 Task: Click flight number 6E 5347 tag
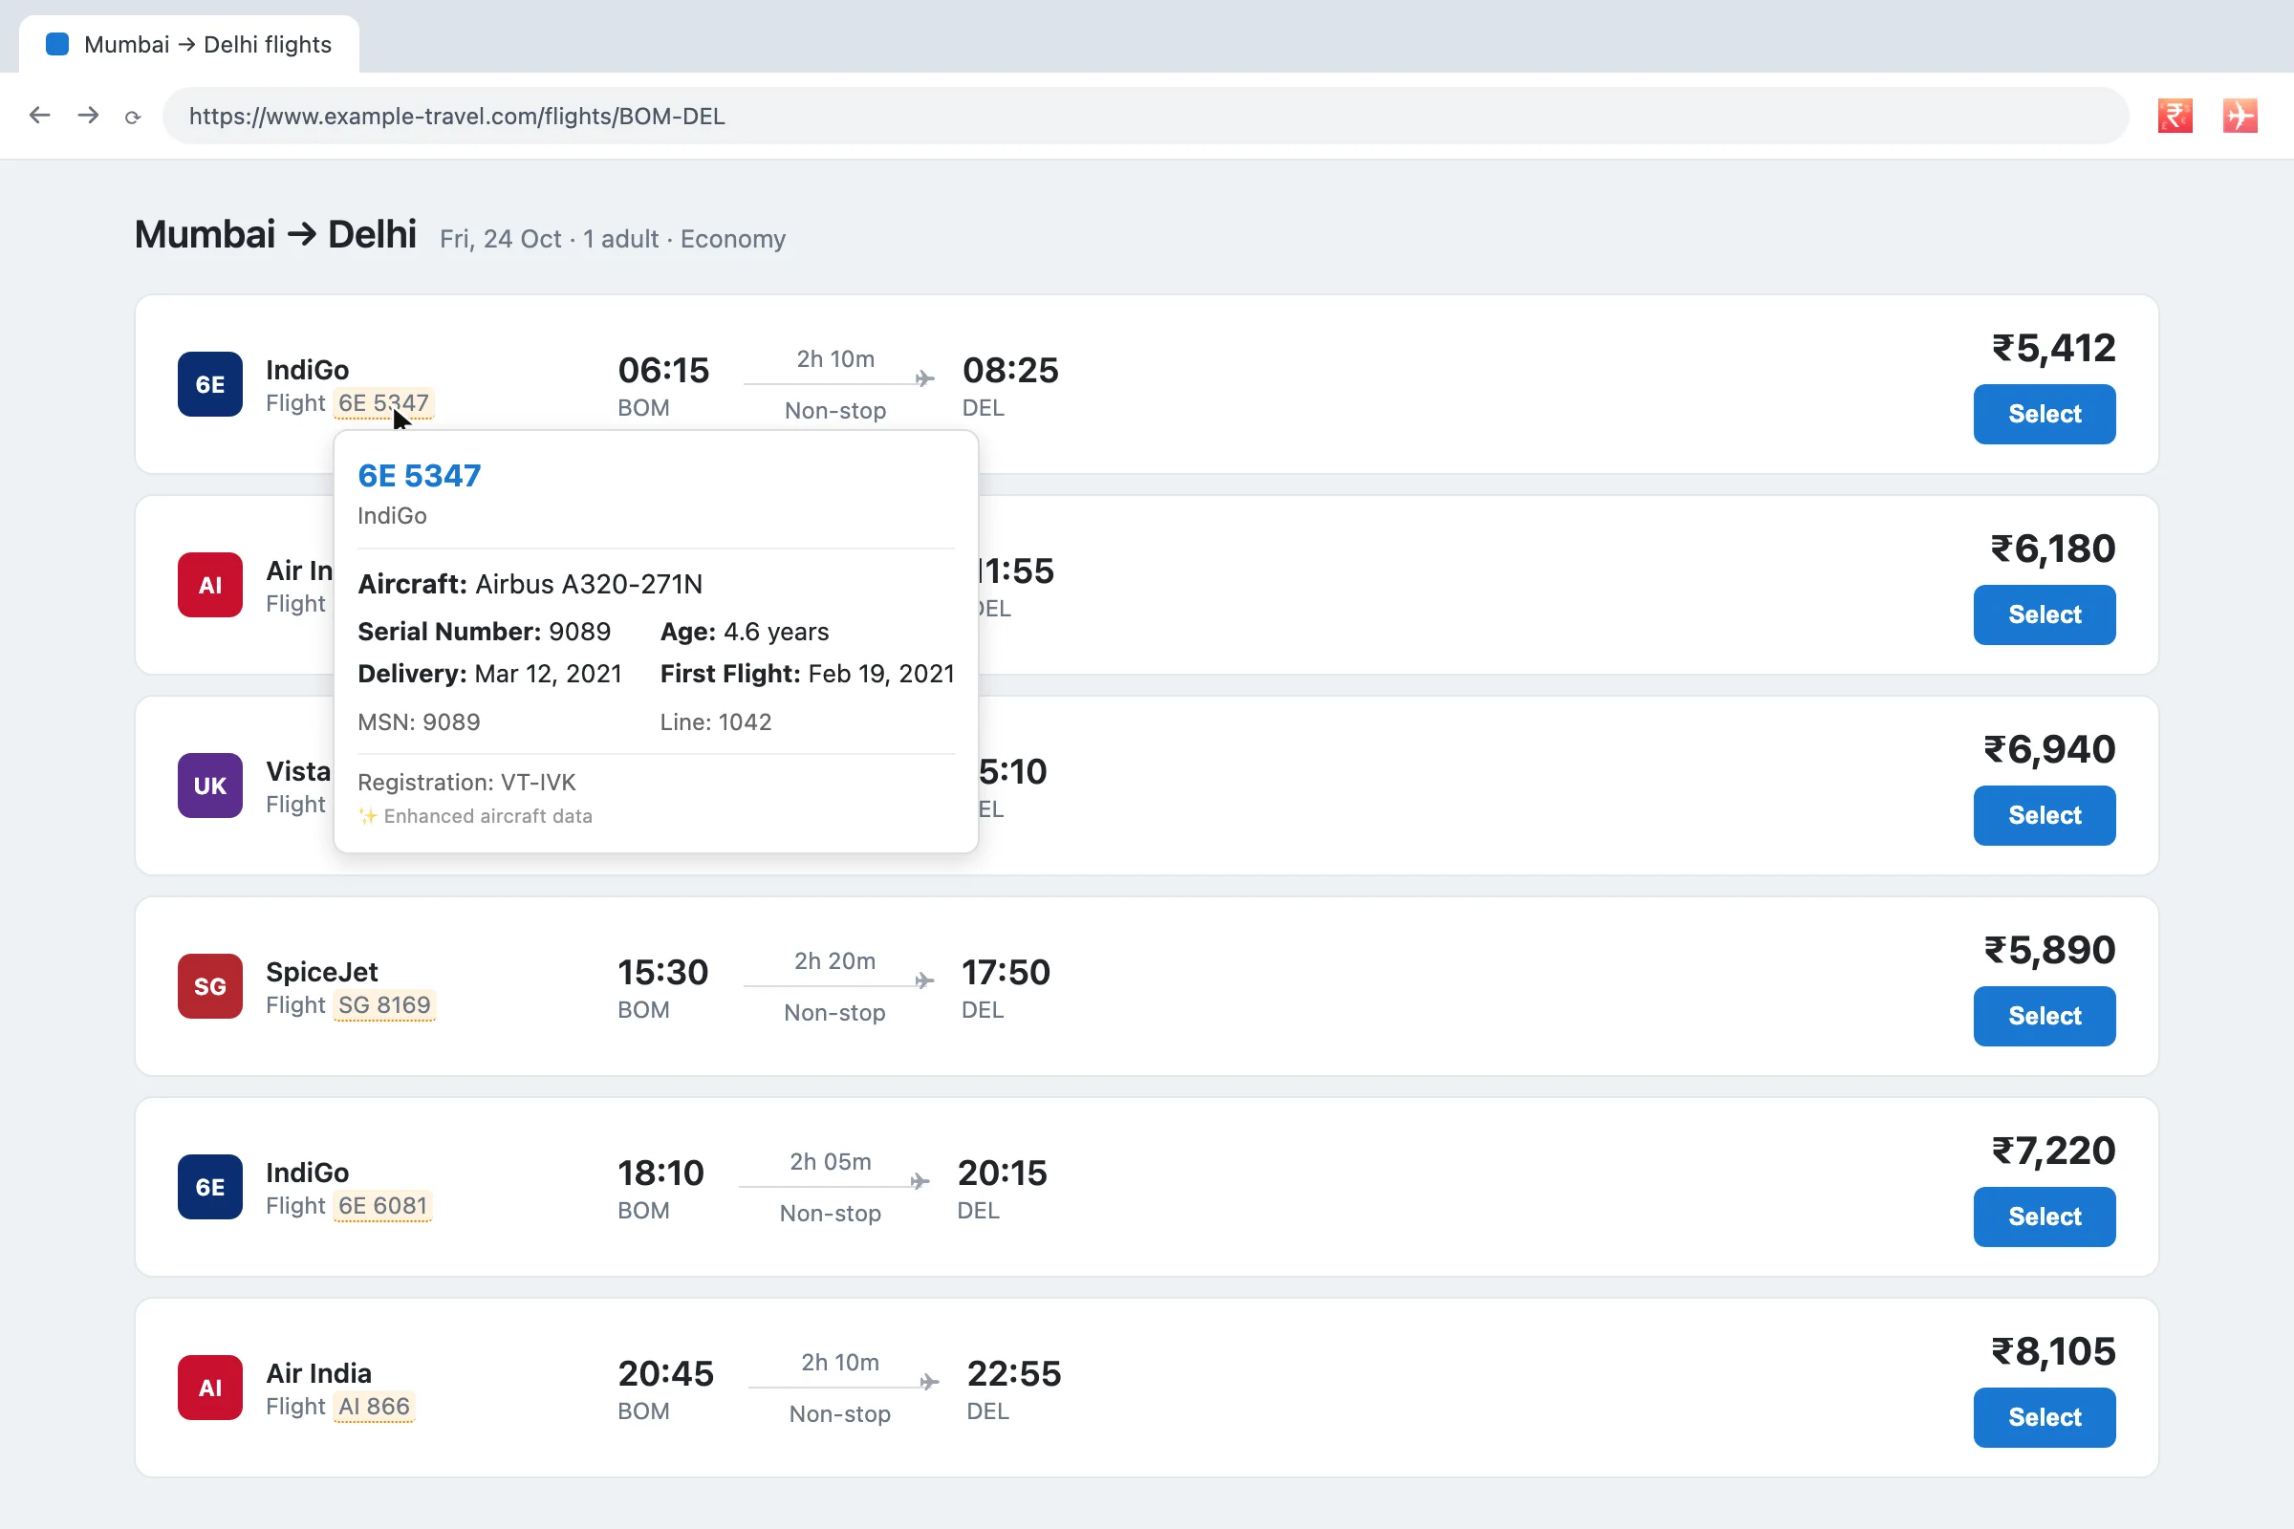click(x=383, y=402)
